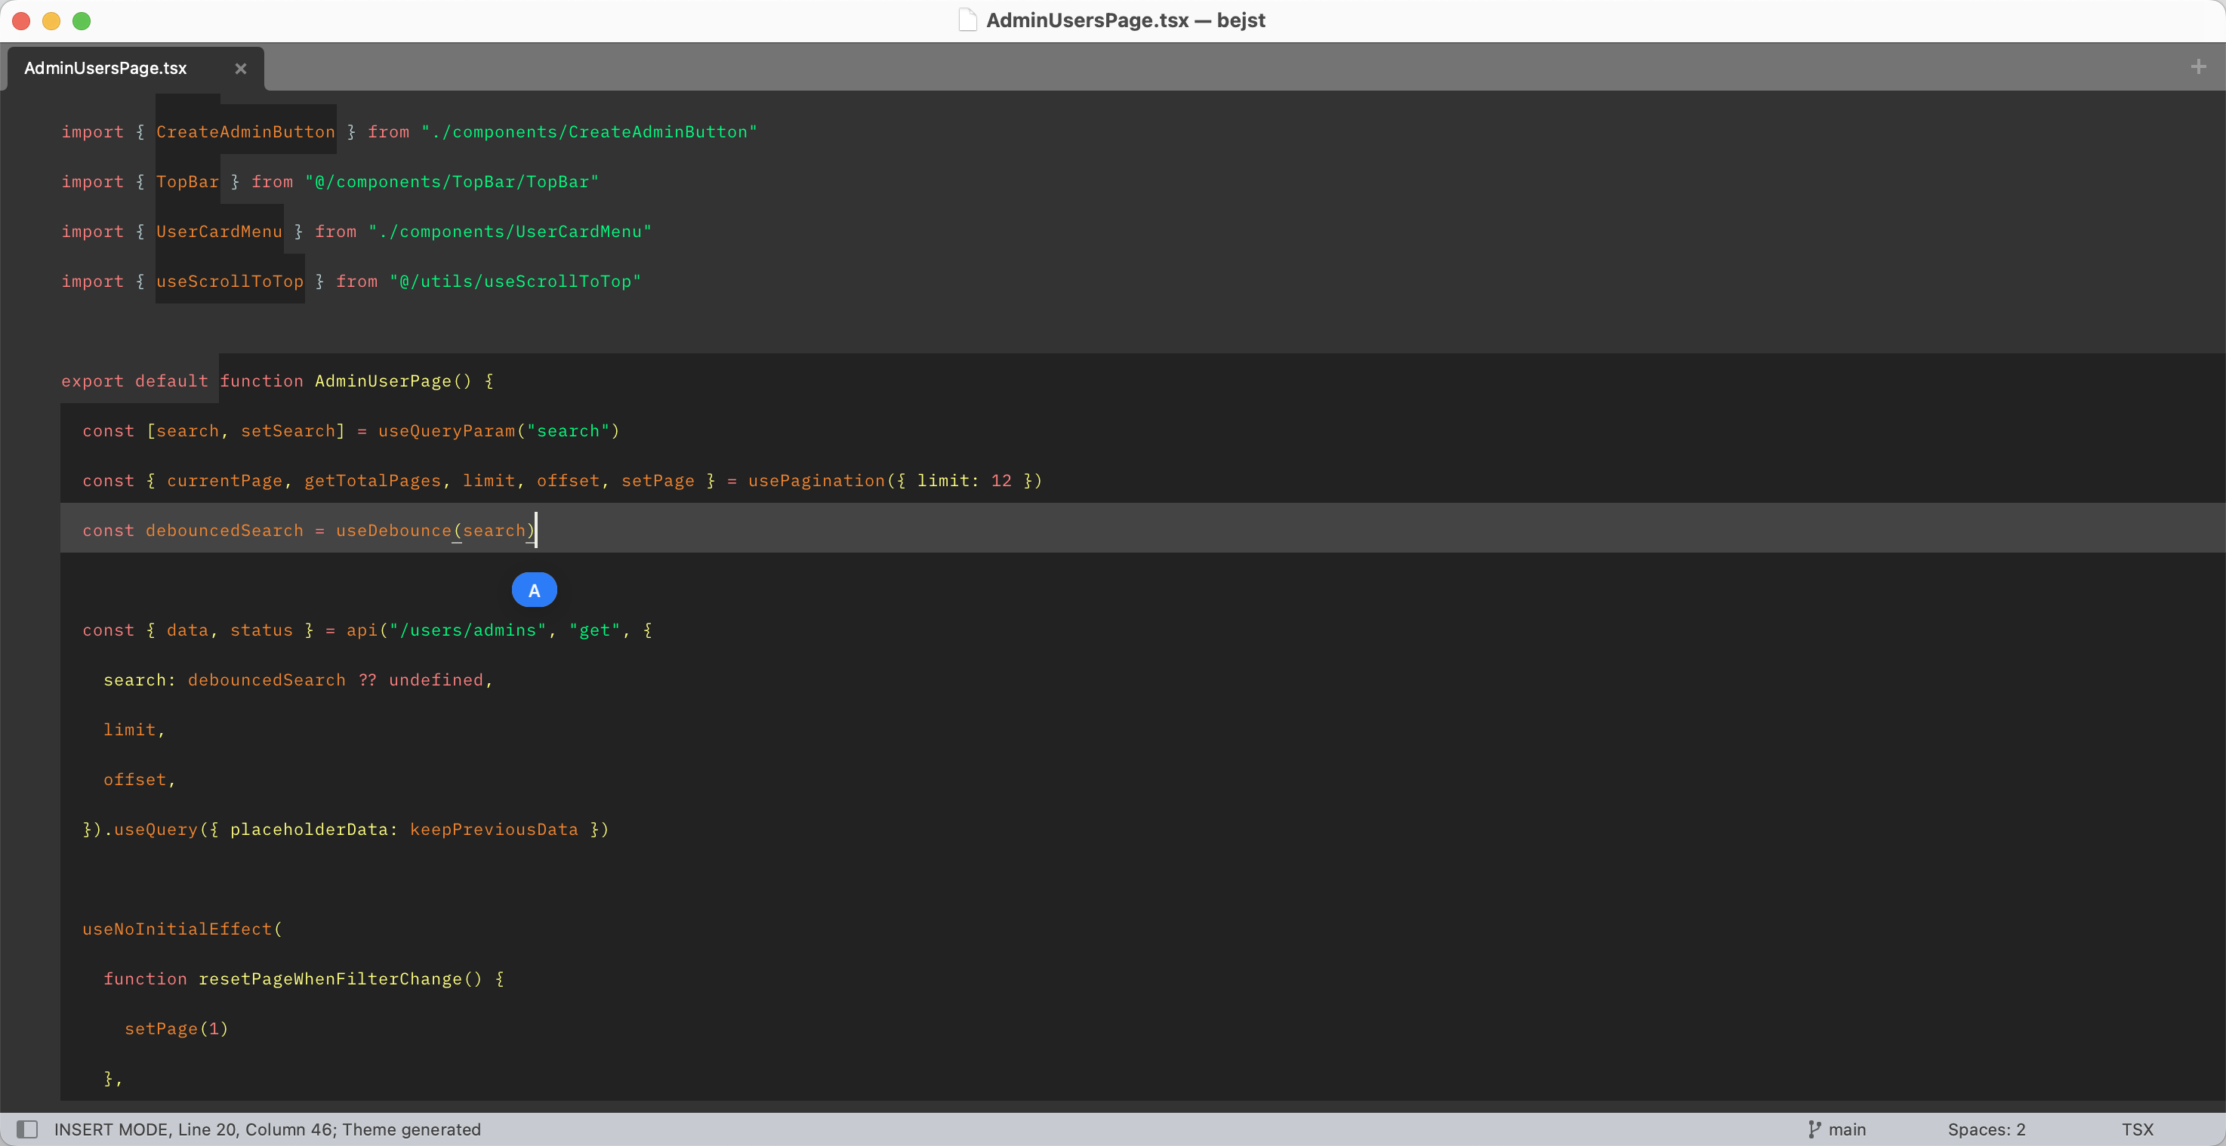
Task: Click setSearch in the destructuring
Action: [x=288, y=430]
